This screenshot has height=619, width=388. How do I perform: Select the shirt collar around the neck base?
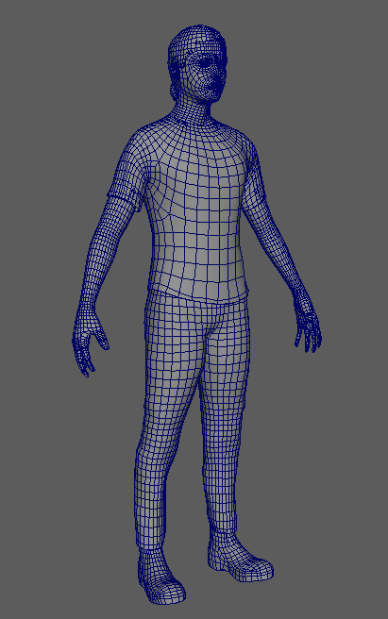coord(194,121)
